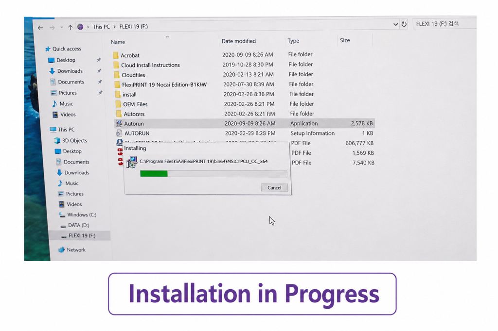Click the 7,540 KB PDF file row
Screen dimensions: 498x331
click(333, 163)
